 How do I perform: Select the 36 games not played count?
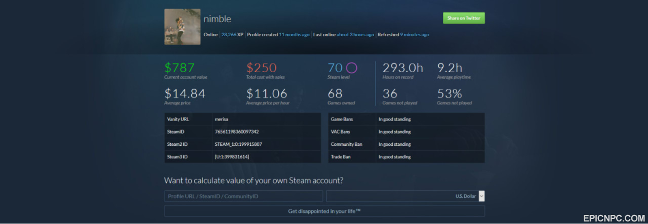[390, 93]
